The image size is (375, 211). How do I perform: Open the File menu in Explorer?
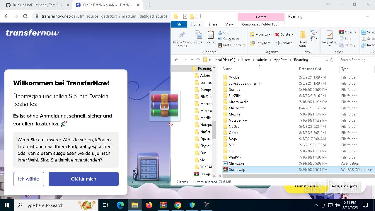179,24
